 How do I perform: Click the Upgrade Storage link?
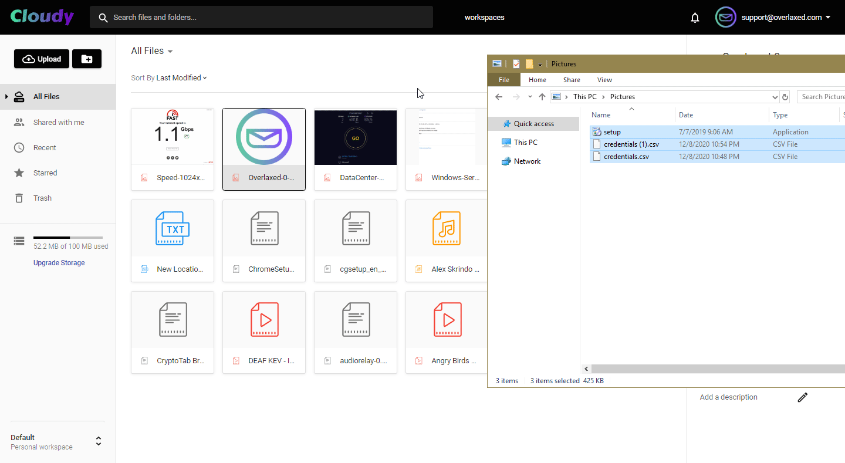(59, 263)
